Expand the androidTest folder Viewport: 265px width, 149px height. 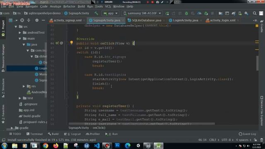[x=20, y=32]
